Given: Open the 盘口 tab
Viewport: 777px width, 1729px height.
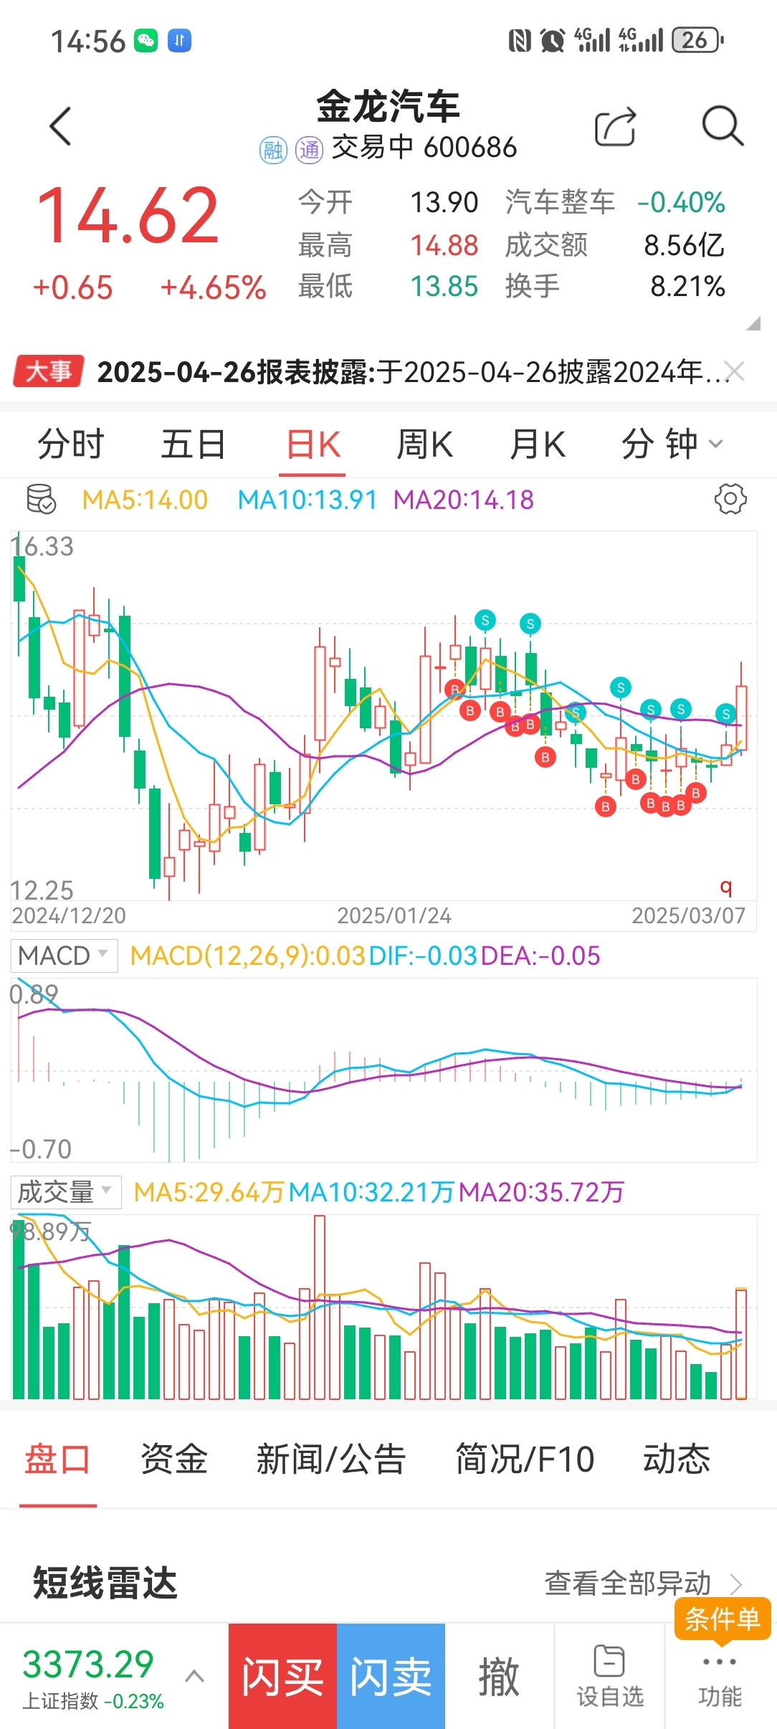Looking at the screenshot, I should [57, 1459].
